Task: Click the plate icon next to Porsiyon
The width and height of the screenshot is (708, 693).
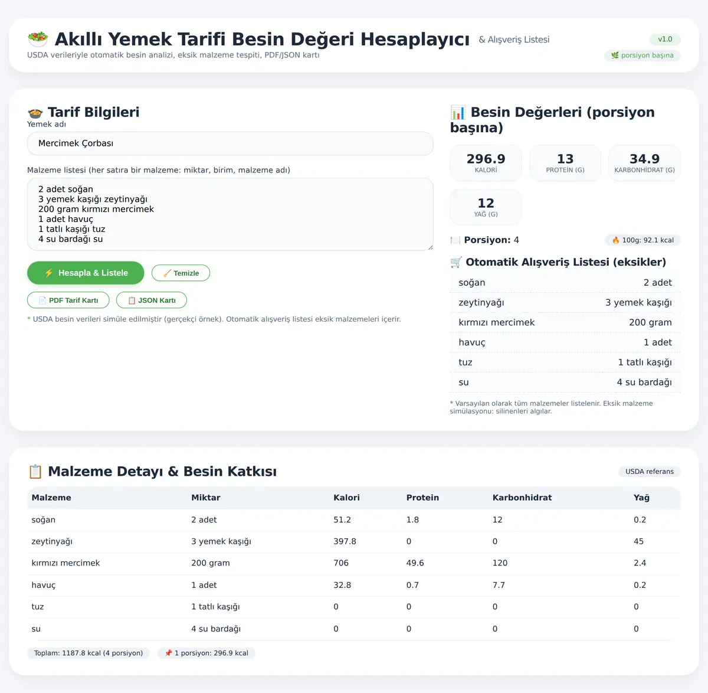Action: 455,240
